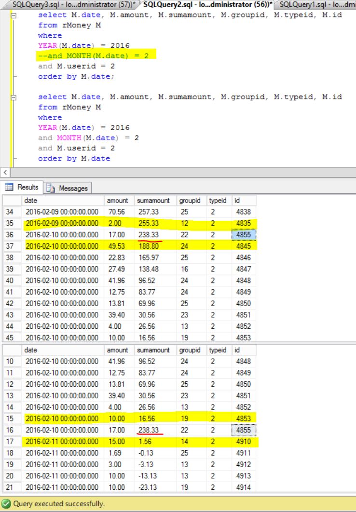Click the sumamount cell 165.97
This screenshot has height=512, width=356.
pyautogui.click(x=155, y=257)
